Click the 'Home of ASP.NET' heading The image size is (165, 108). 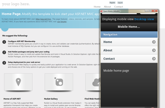coord(12,99)
